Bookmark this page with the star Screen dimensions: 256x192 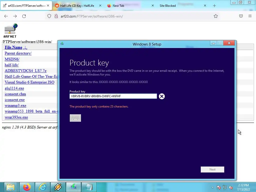coord(216,16)
